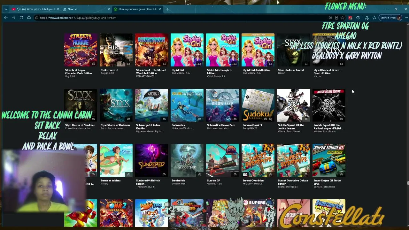409x230 pixels.
Task: Open the Sunderfolk game cover
Action: coord(187,161)
